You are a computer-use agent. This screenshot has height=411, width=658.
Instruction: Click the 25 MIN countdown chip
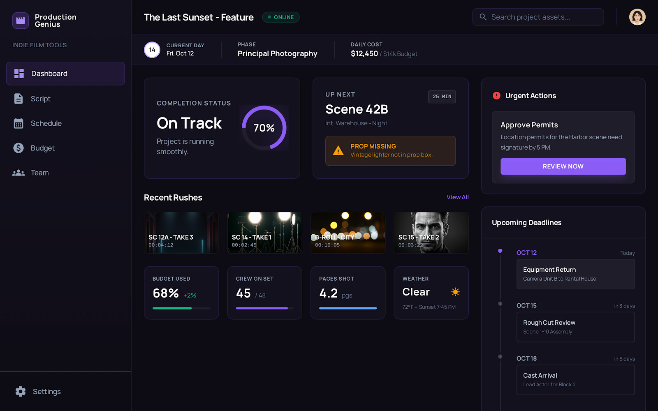pyautogui.click(x=442, y=97)
